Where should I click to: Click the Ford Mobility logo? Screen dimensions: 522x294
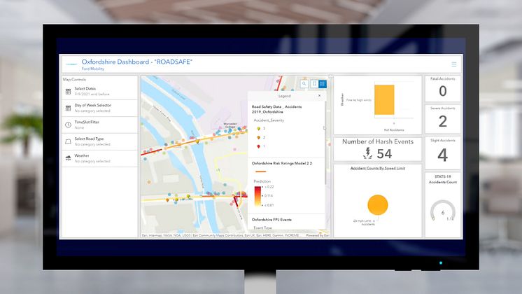click(71, 64)
